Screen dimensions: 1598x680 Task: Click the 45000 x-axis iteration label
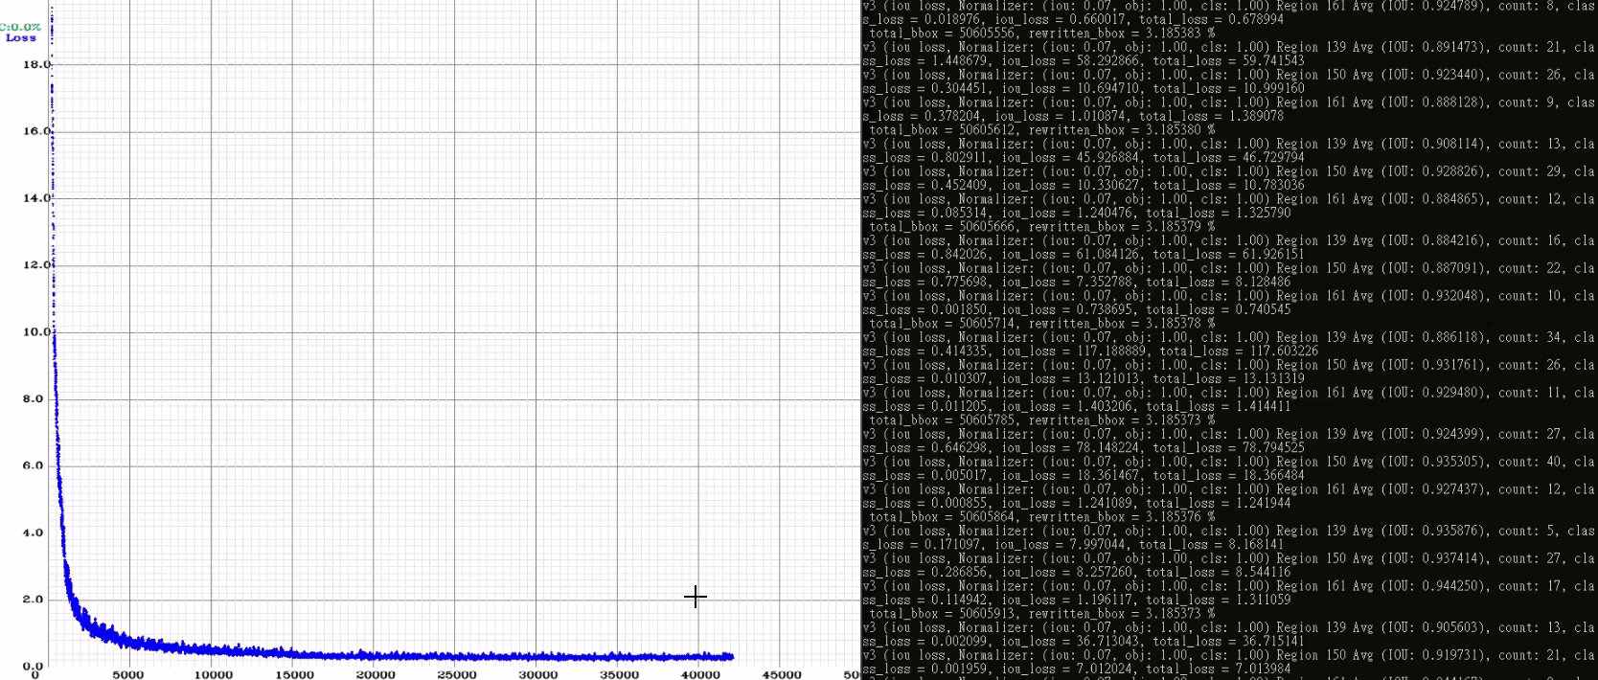click(x=781, y=674)
